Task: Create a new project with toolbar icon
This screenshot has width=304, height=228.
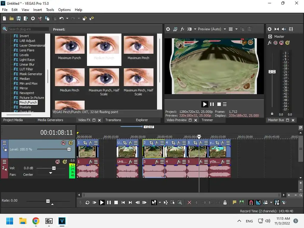Action: click(4, 18)
